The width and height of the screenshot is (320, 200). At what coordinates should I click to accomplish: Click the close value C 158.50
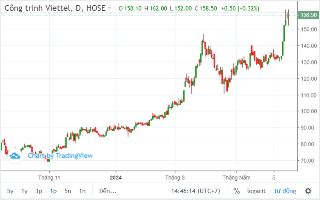[x=206, y=8]
